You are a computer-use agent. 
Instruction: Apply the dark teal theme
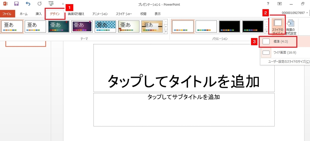(59, 27)
